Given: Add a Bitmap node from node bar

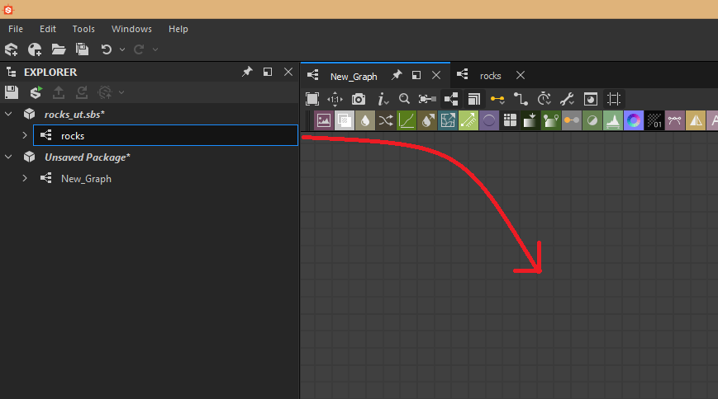Looking at the screenshot, I should point(324,120).
